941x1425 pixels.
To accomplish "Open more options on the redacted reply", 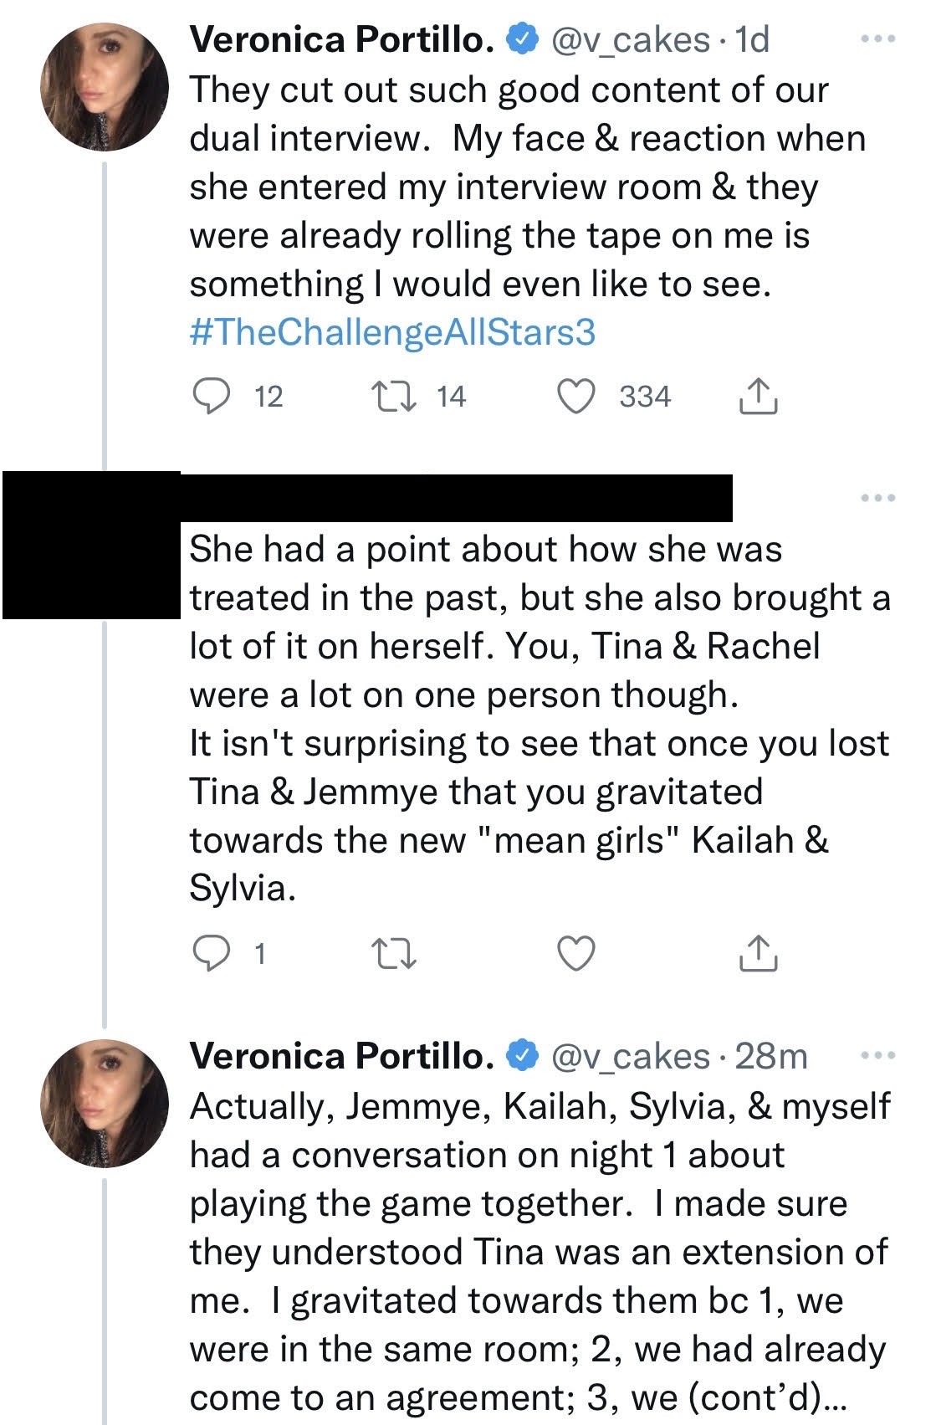I will click(x=878, y=498).
